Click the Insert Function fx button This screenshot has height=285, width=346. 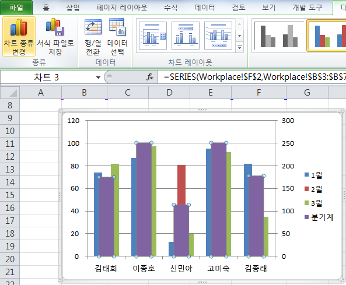pos(150,77)
